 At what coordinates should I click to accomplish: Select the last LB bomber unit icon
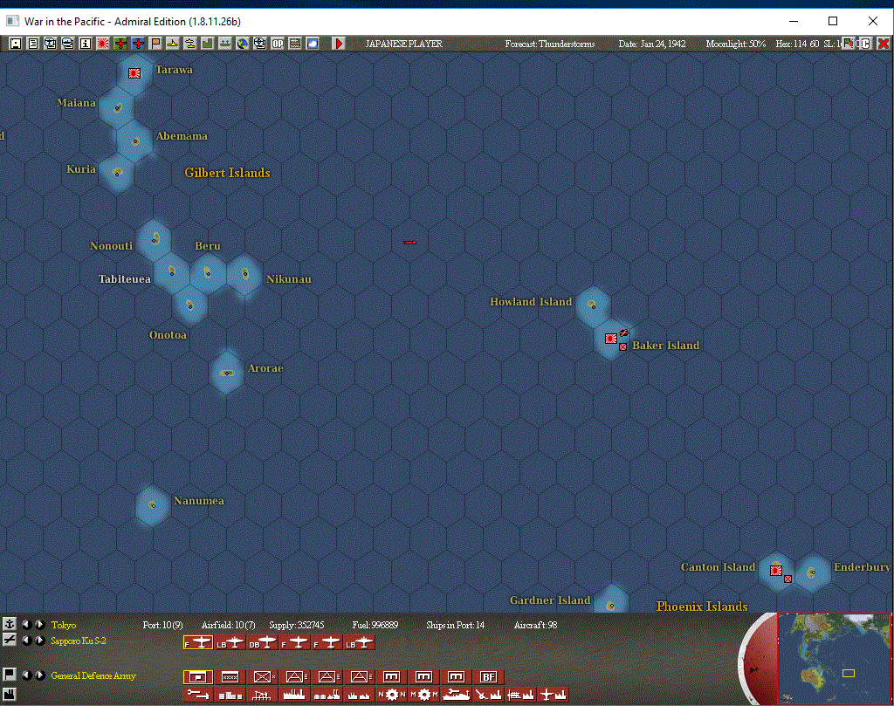pyautogui.click(x=359, y=643)
